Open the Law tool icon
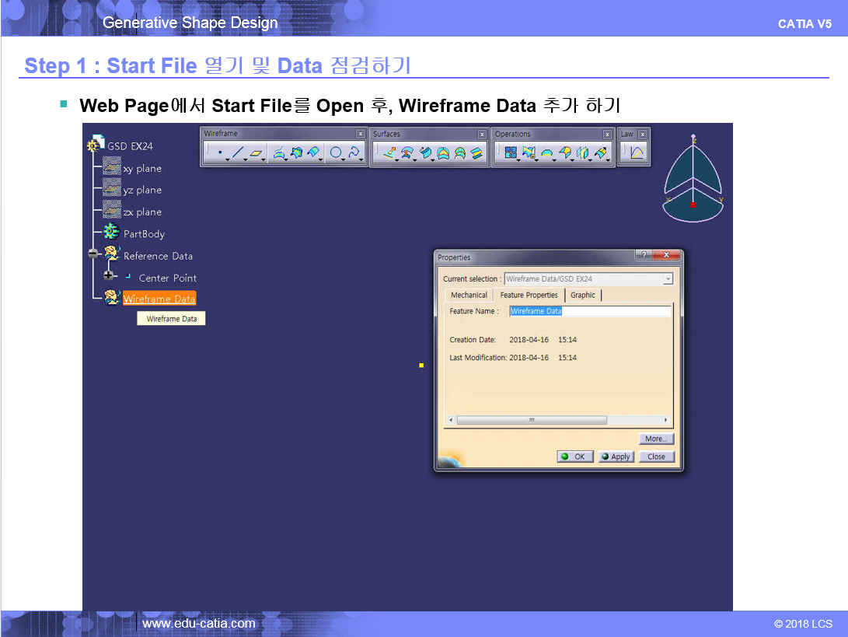This screenshot has height=637, width=848. coord(637,153)
